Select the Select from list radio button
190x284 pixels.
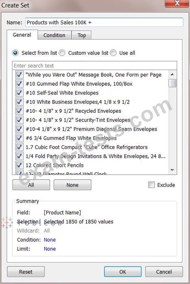coord(15,53)
